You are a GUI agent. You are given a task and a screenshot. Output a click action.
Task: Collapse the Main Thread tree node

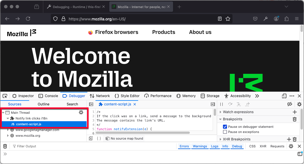tap(3, 113)
